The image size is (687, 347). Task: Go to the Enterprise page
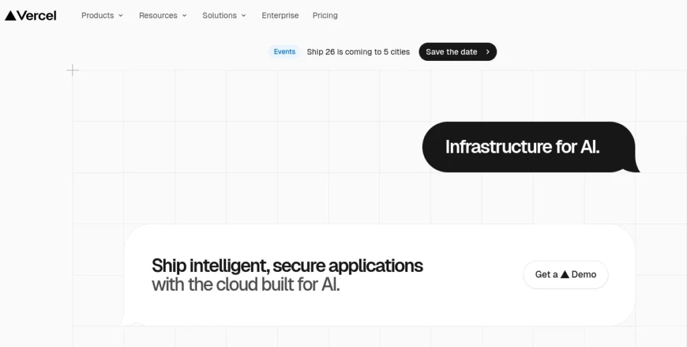[280, 15]
